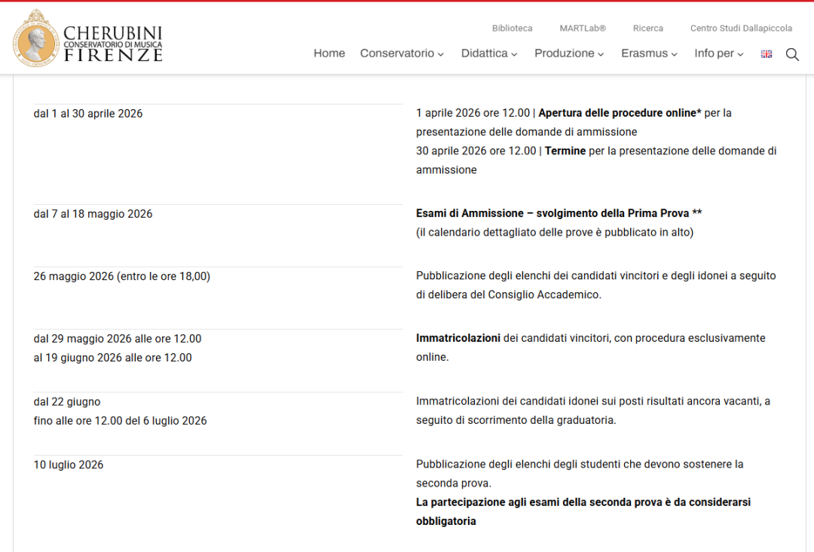This screenshot has width=814, height=552.
Task: Go to the Home menu item
Action: (329, 53)
